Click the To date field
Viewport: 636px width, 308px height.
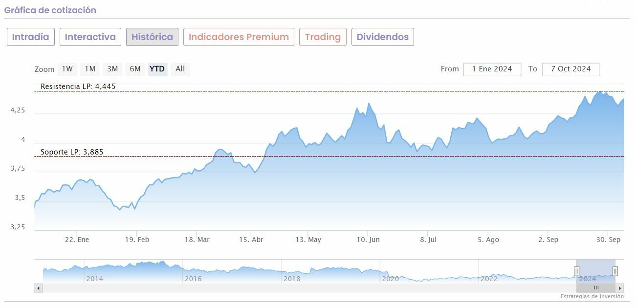(x=570, y=69)
